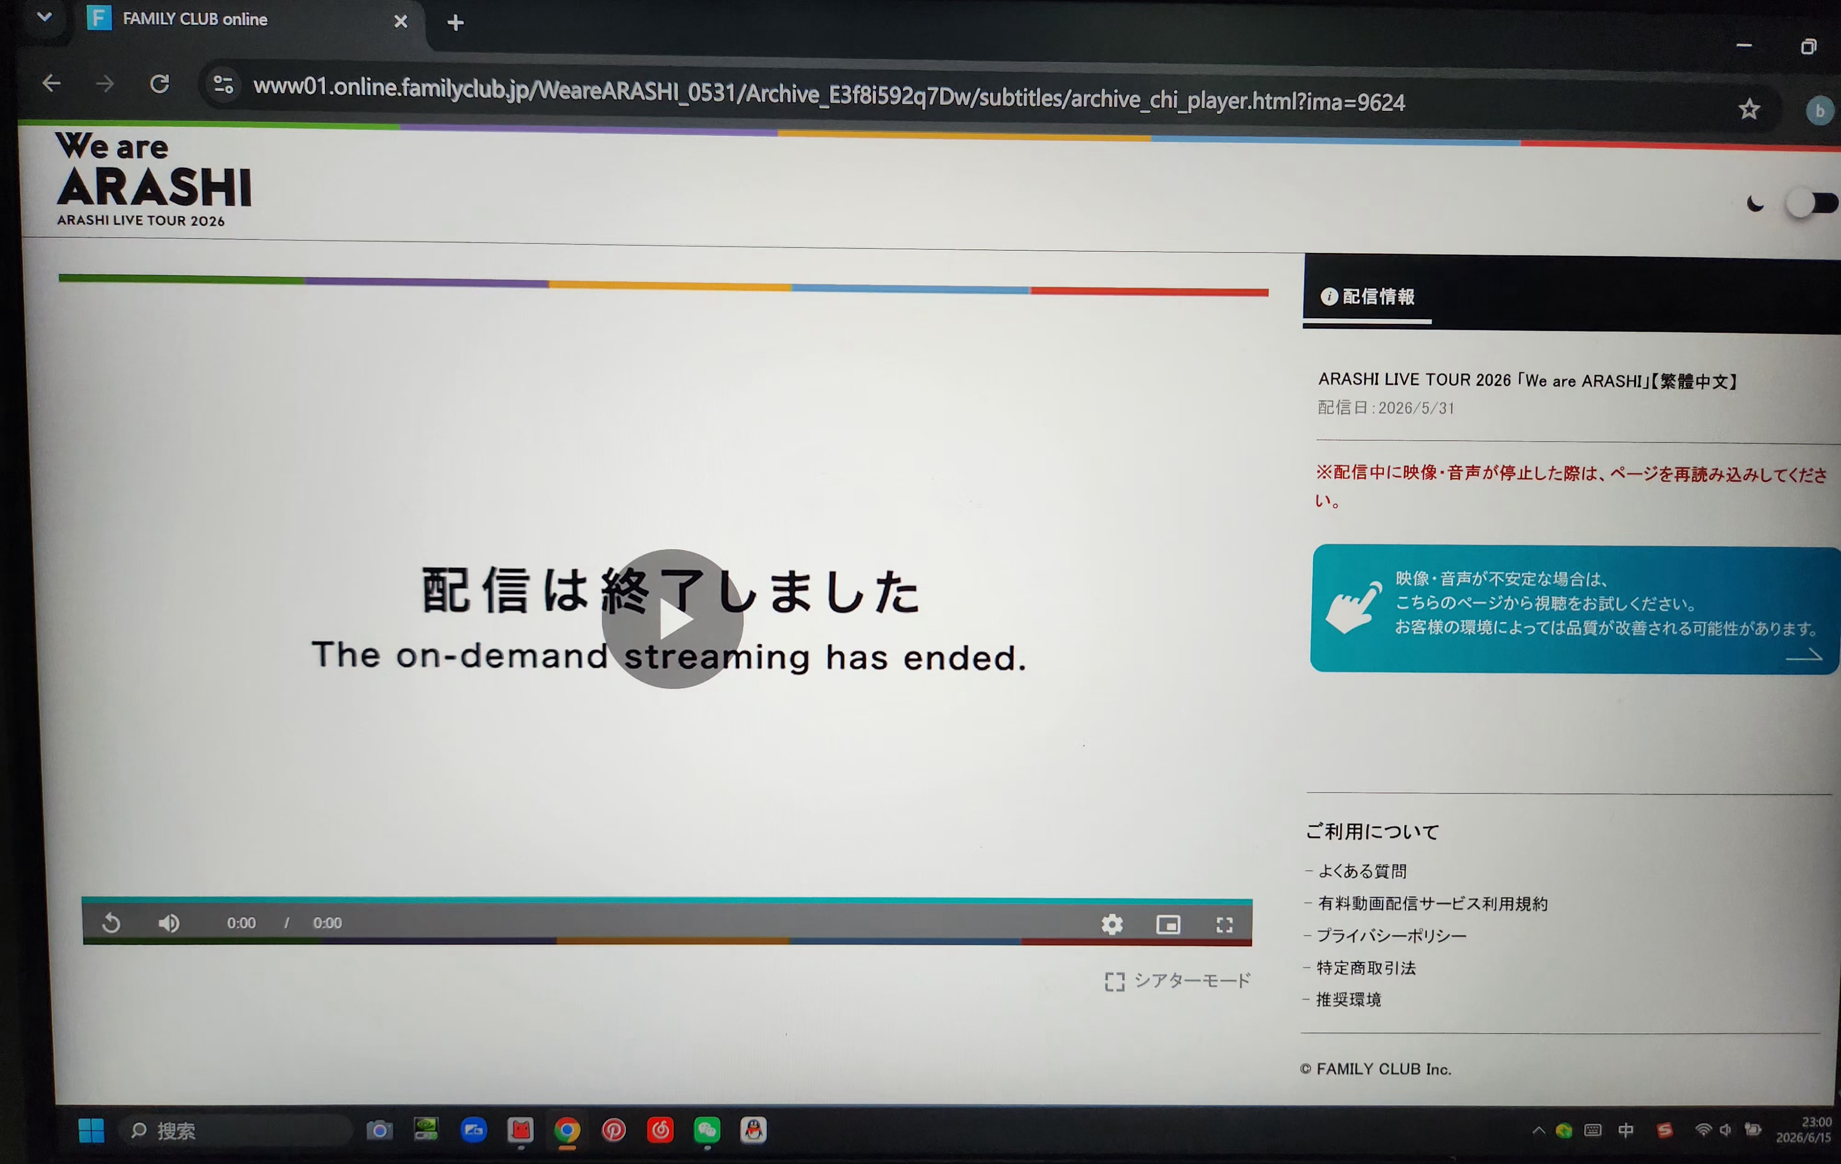
Task: Open Wi-Fi network tray icon
Action: [x=1702, y=1130]
